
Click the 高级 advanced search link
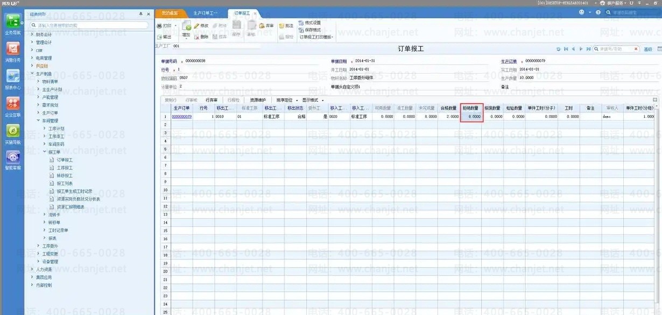[x=648, y=49]
